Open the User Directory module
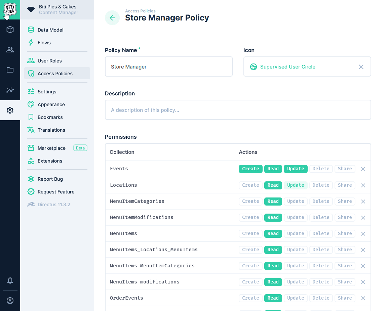Screen dimensions: 387x311 tap(10, 50)
